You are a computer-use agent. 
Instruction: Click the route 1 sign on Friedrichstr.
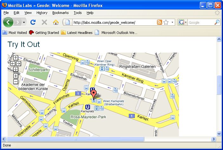[78, 94]
